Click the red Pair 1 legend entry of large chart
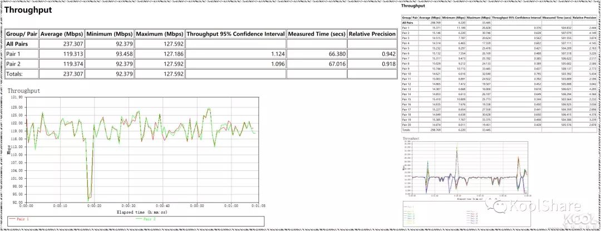This screenshot has width=601, height=231. [x=19, y=219]
